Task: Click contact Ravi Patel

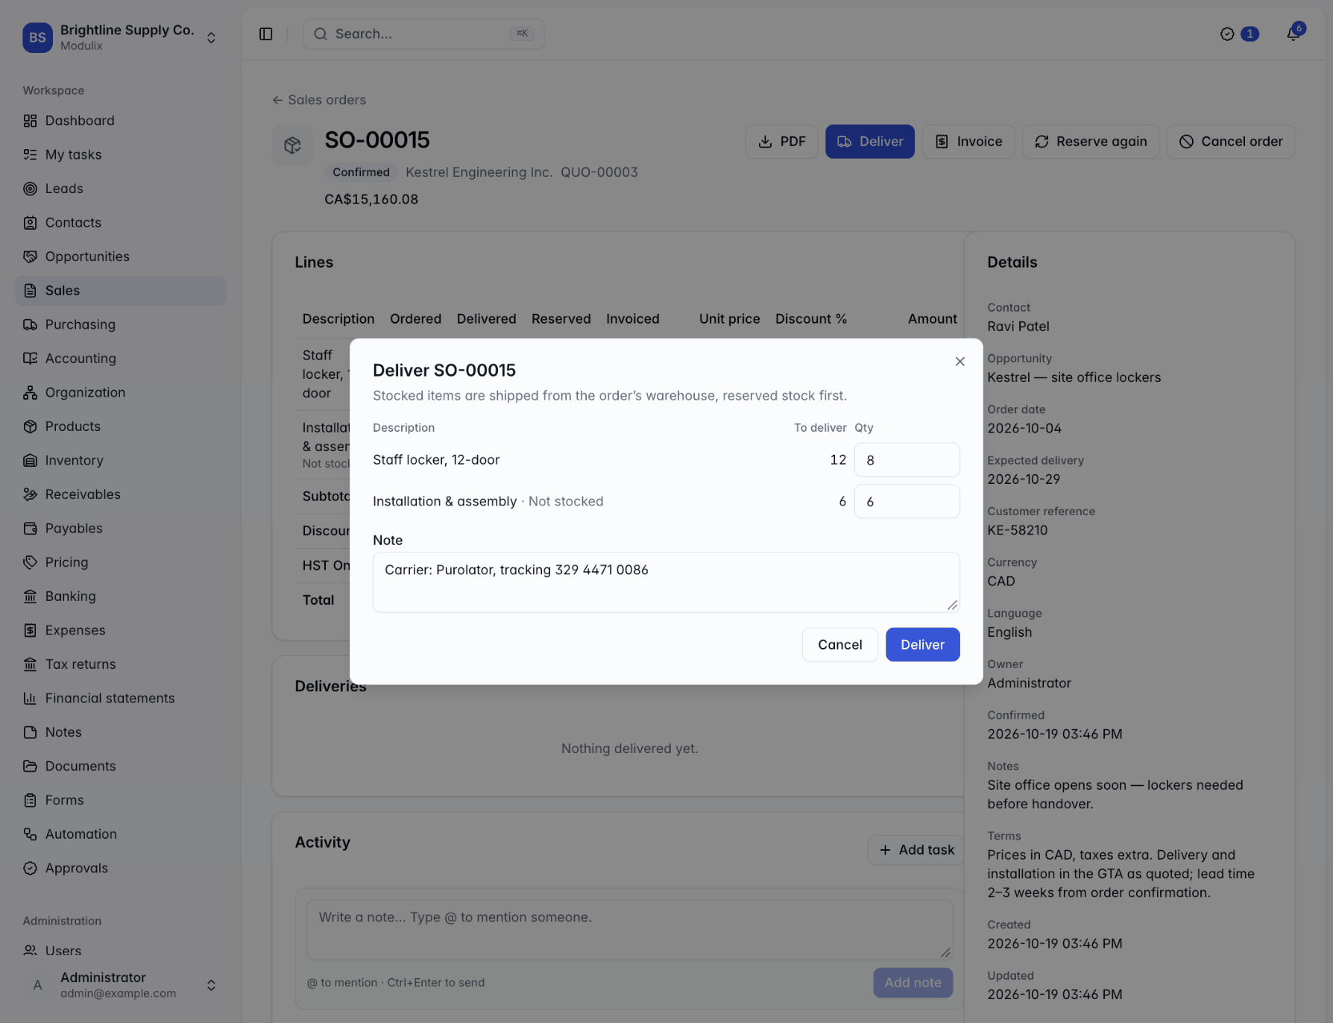Action: click(1018, 327)
